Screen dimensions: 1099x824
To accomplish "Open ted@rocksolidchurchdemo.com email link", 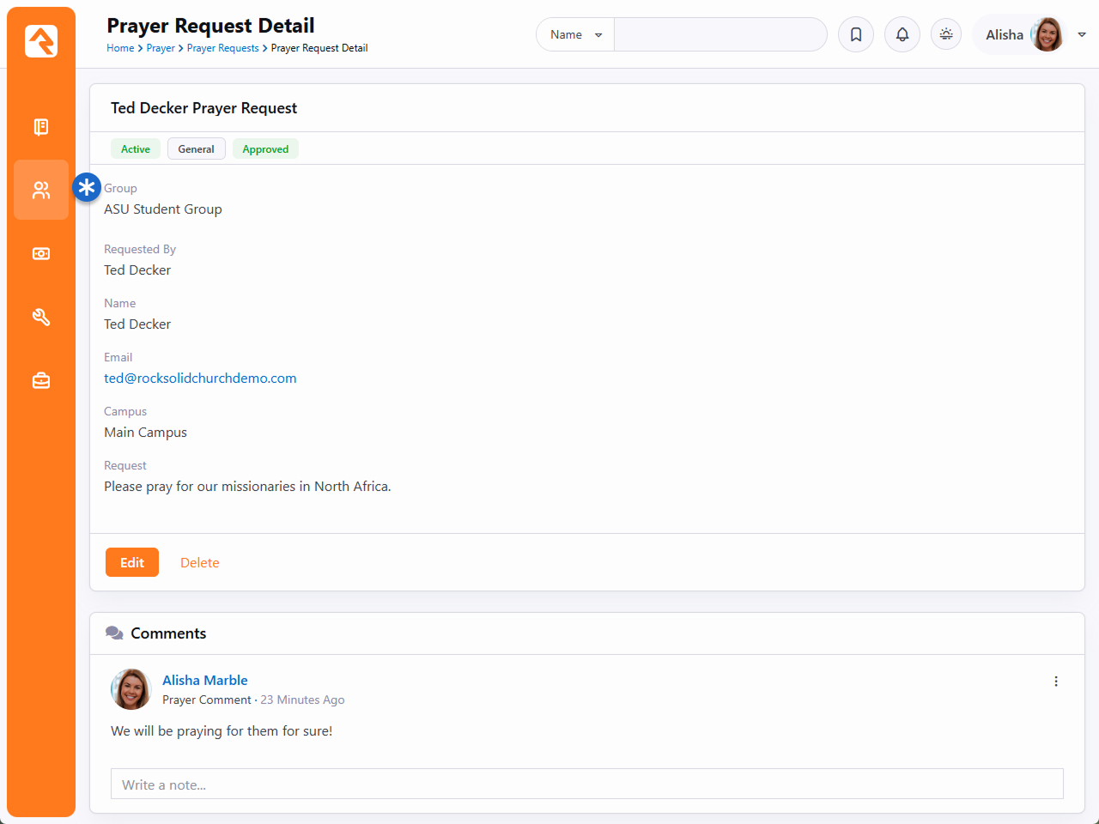I will click(200, 379).
